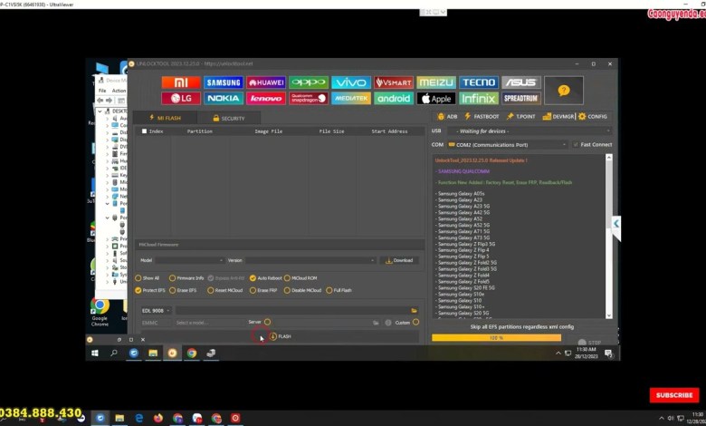Open Chrome in inner remote taskbar

[x=192, y=353]
